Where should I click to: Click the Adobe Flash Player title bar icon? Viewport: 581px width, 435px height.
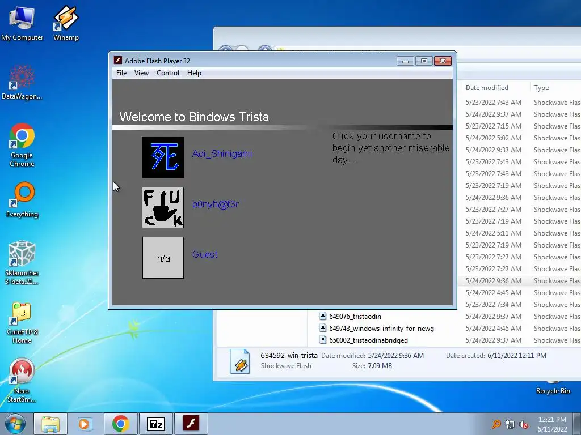click(x=118, y=60)
